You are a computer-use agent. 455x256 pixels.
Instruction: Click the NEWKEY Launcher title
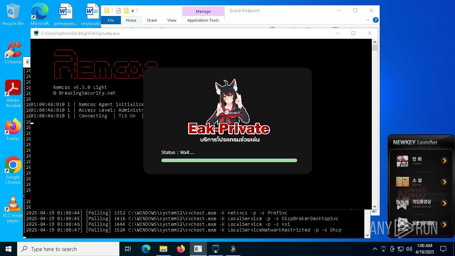pyautogui.click(x=415, y=142)
